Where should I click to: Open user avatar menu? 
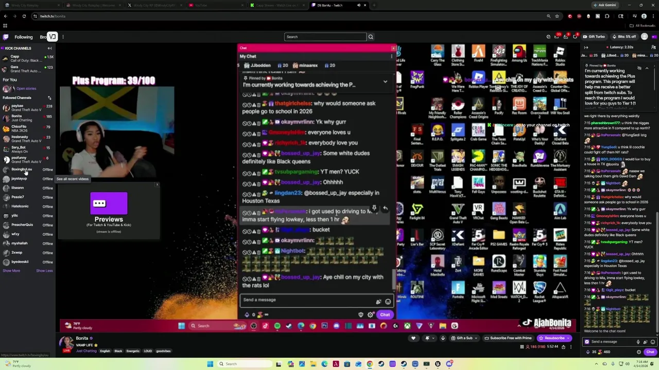coord(645,37)
